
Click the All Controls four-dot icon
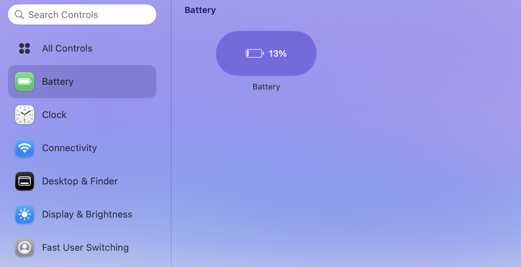[25, 48]
